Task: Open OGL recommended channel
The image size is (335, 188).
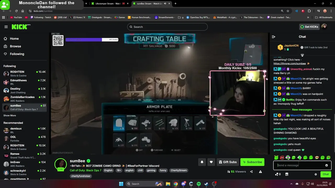Action: 25,139
